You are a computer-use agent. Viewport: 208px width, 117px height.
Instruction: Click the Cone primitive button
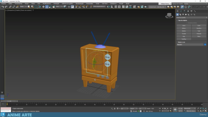pos(199,25)
